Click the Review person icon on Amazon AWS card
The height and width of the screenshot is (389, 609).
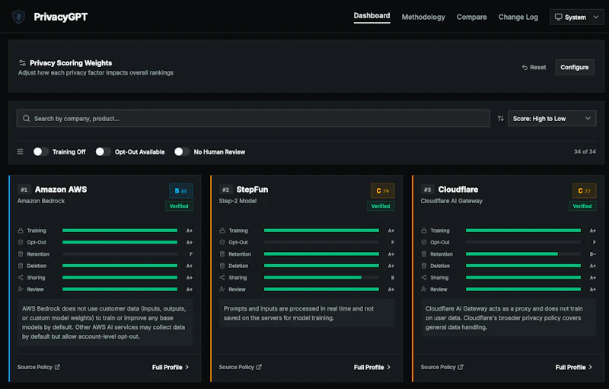pyautogui.click(x=21, y=289)
